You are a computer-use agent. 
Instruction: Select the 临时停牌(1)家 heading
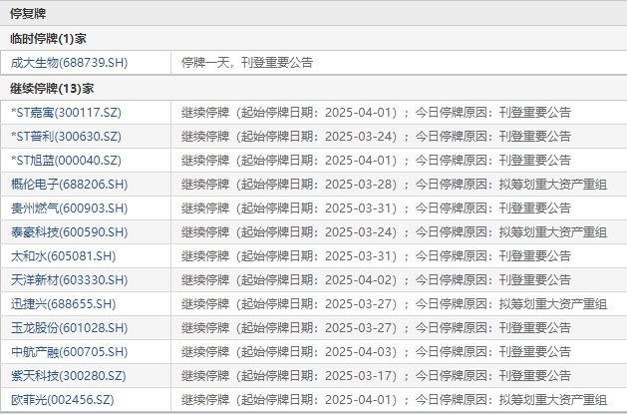(48, 39)
